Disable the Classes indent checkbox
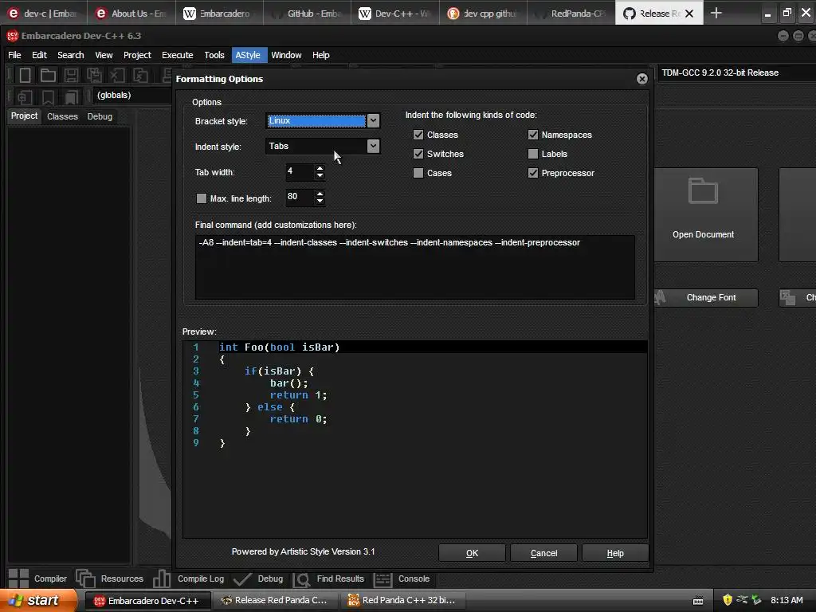Image resolution: width=816 pixels, height=612 pixels. pyautogui.click(x=418, y=135)
